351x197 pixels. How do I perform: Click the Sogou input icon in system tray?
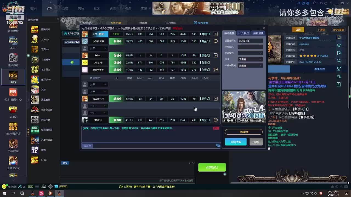point(321,193)
